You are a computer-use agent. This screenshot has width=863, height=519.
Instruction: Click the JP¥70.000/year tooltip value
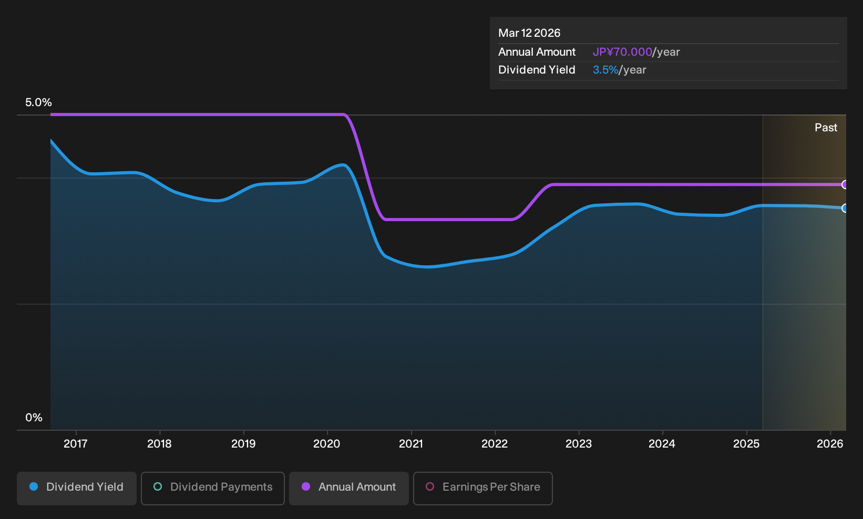coord(636,52)
